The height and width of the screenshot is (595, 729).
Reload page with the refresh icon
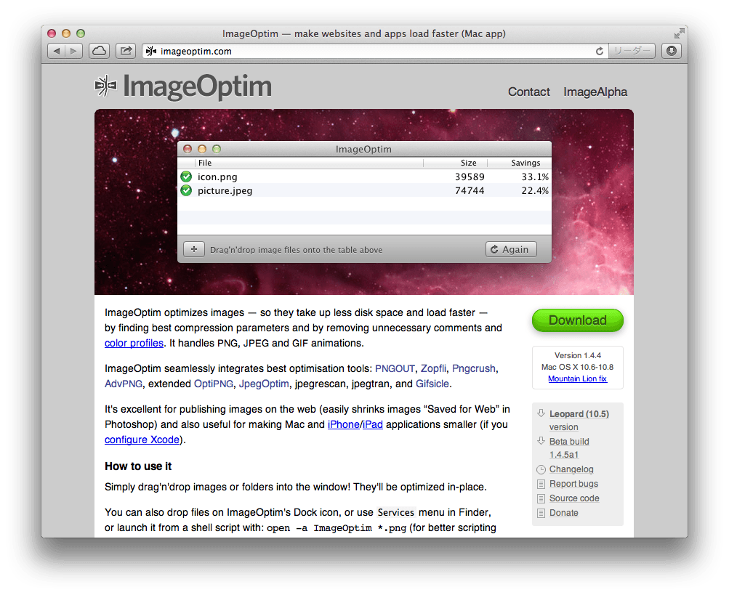coord(600,51)
